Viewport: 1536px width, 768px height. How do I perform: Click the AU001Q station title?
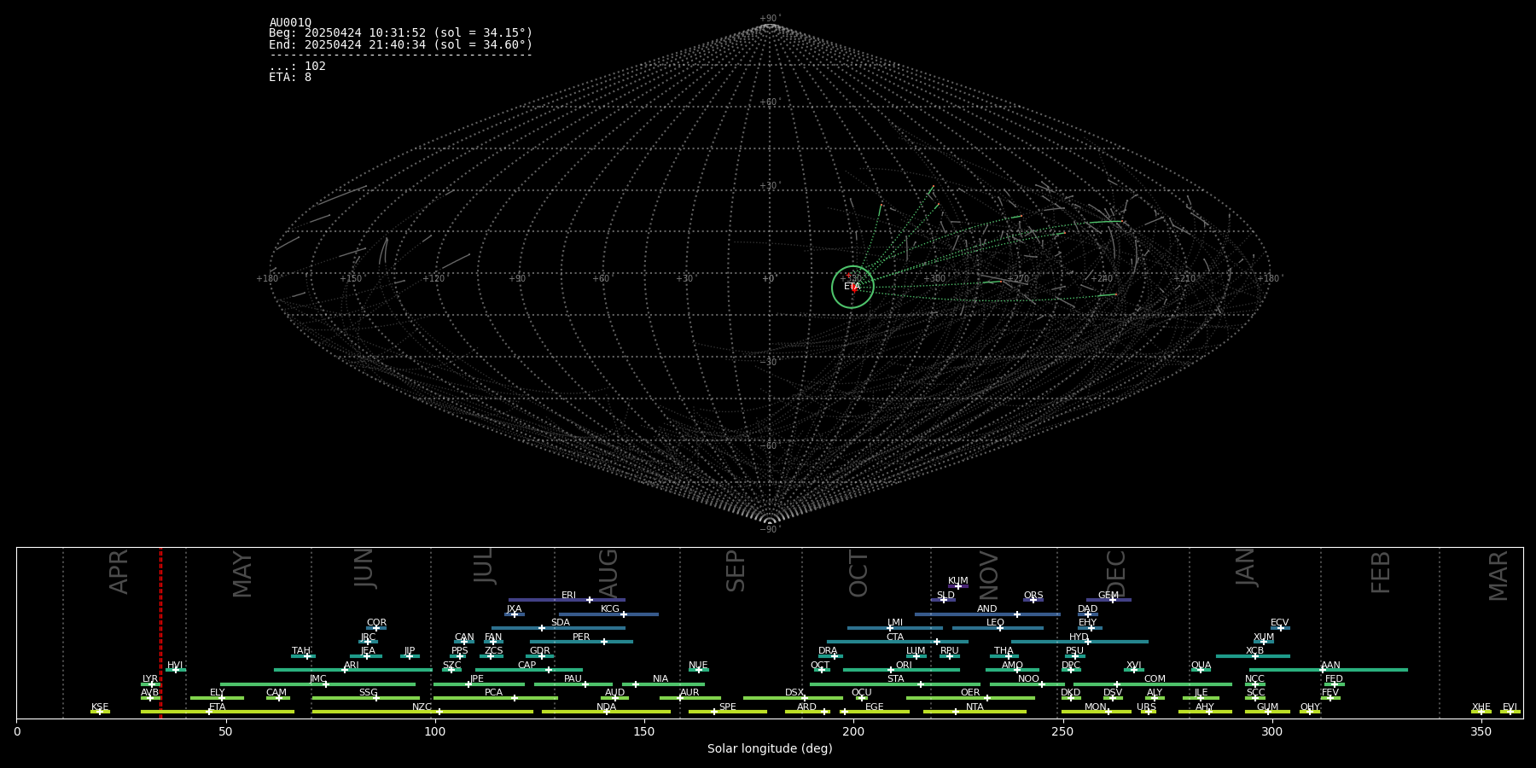coord(290,23)
